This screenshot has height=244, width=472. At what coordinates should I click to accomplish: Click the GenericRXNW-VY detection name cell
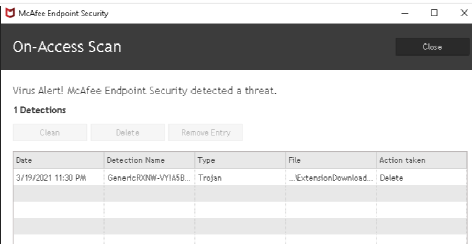[x=149, y=178]
